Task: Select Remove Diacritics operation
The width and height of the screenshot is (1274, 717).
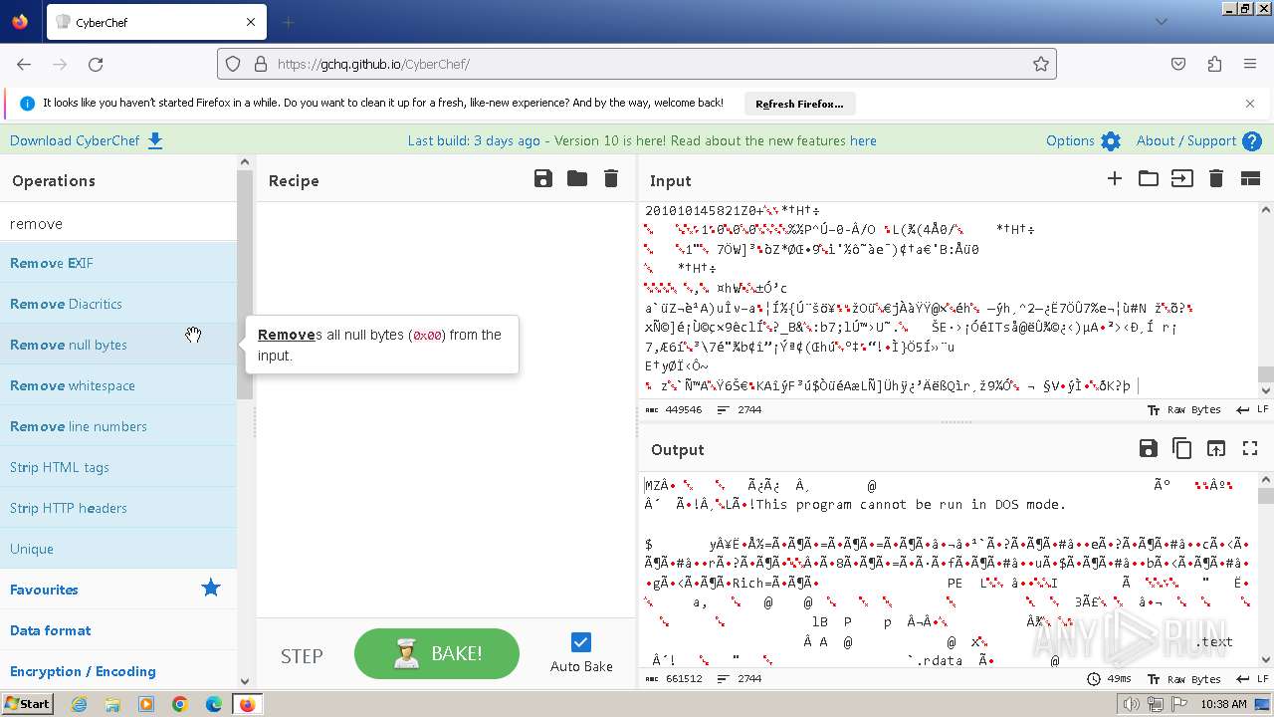Action: click(x=118, y=304)
